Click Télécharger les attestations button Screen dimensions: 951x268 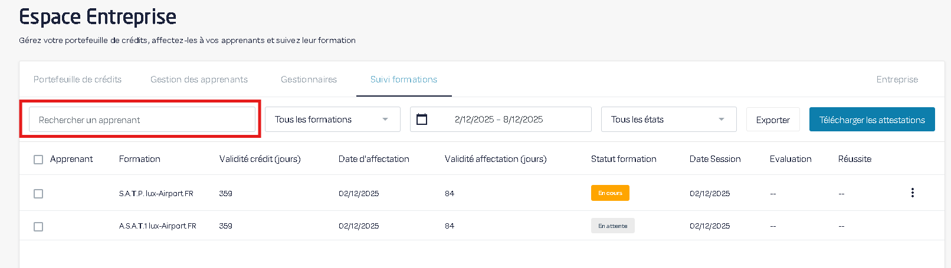(871, 120)
